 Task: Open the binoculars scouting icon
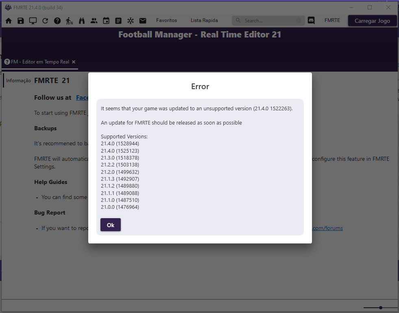82,21
